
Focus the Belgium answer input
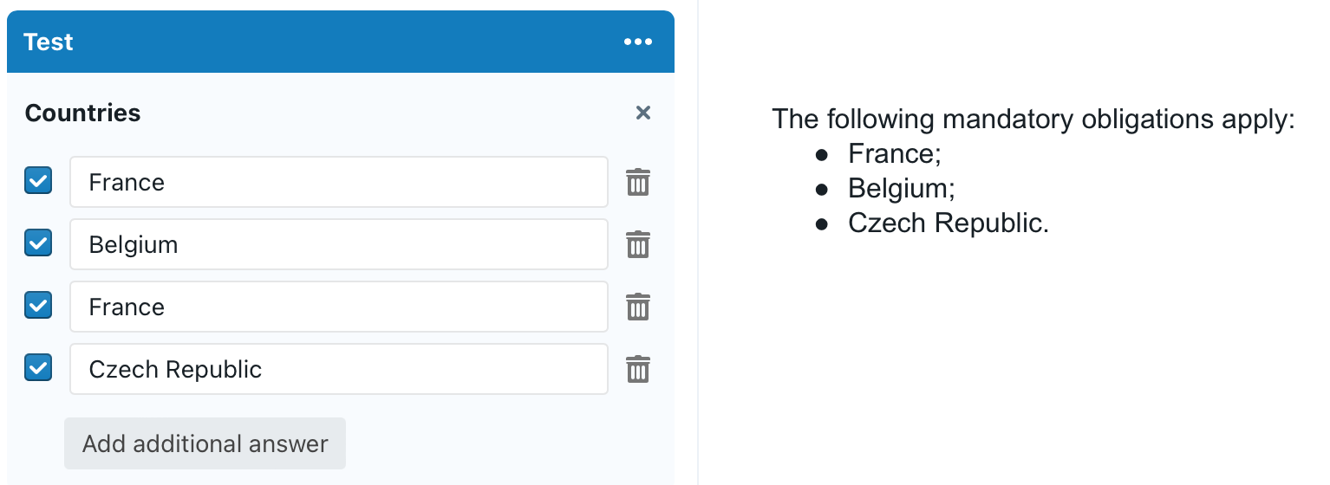pos(338,244)
